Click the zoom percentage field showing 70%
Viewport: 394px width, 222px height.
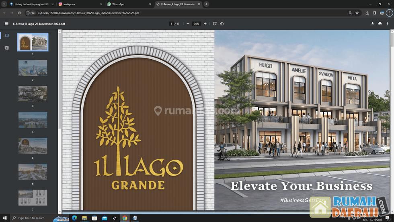click(196, 24)
